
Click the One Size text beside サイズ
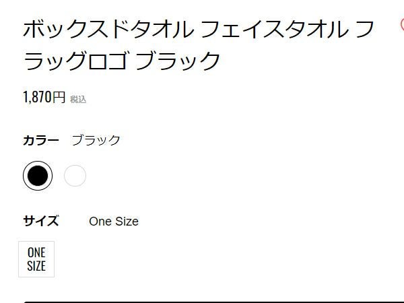pyautogui.click(x=113, y=222)
